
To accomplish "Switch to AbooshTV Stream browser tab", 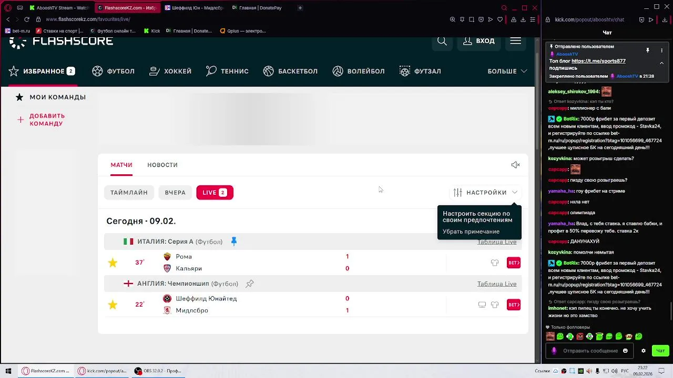I will point(59,8).
